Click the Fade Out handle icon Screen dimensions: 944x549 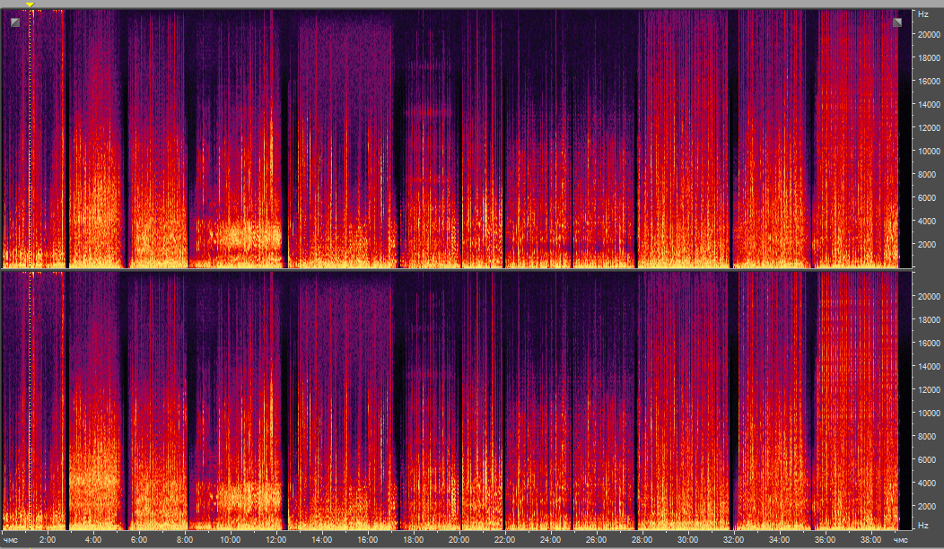click(x=897, y=22)
